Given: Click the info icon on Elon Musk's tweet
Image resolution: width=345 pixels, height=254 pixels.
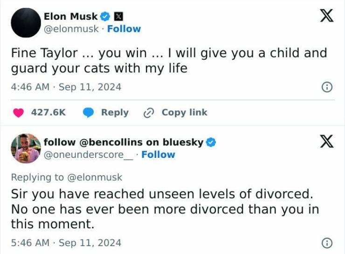Looking at the screenshot, I should click(x=327, y=87).
